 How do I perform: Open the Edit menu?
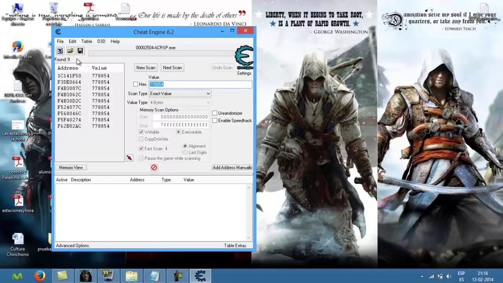tap(72, 41)
